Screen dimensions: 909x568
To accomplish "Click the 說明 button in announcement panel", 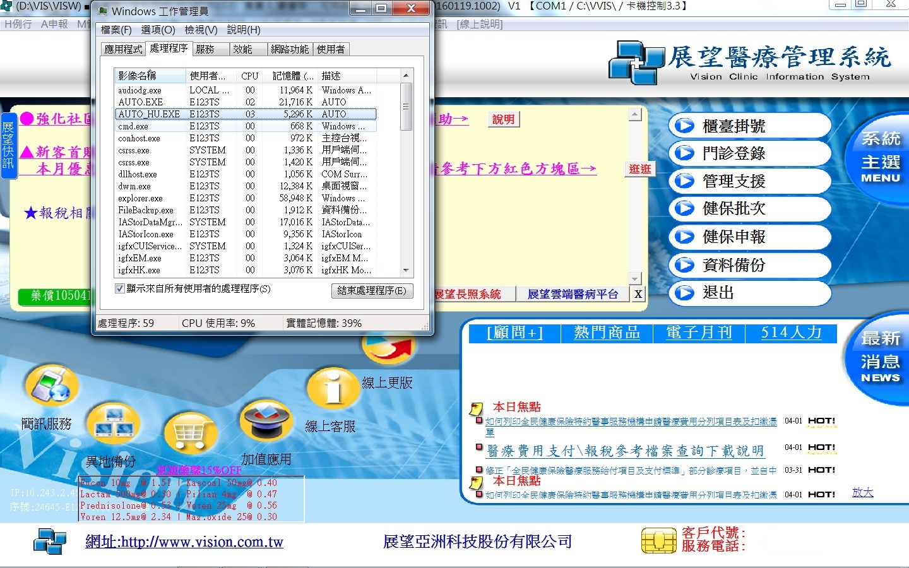I will (x=503, y=119).
